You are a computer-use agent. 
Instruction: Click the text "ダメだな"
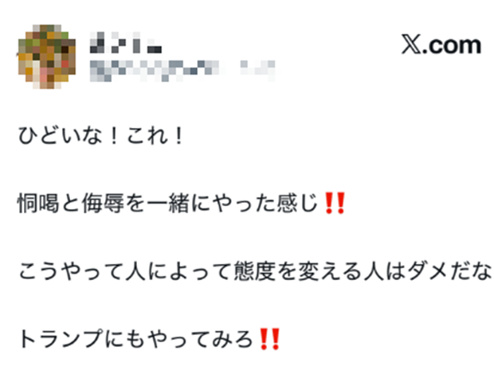(x=449, y=271)
